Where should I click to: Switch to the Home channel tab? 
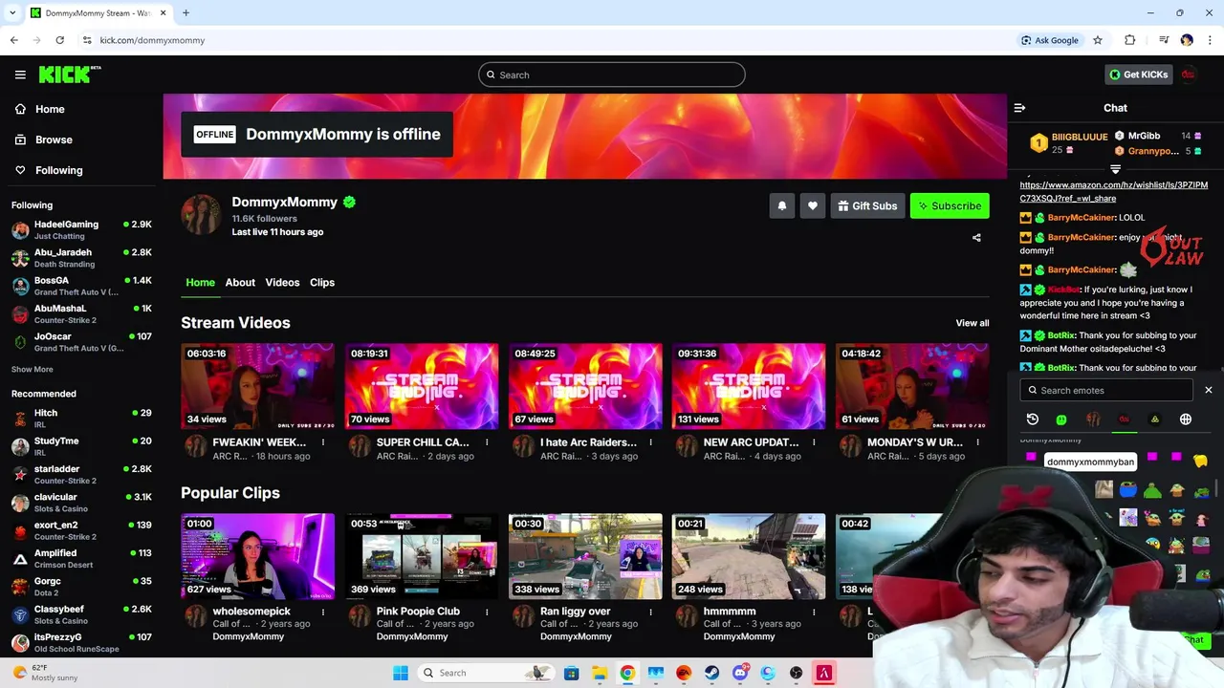(200, 282)
